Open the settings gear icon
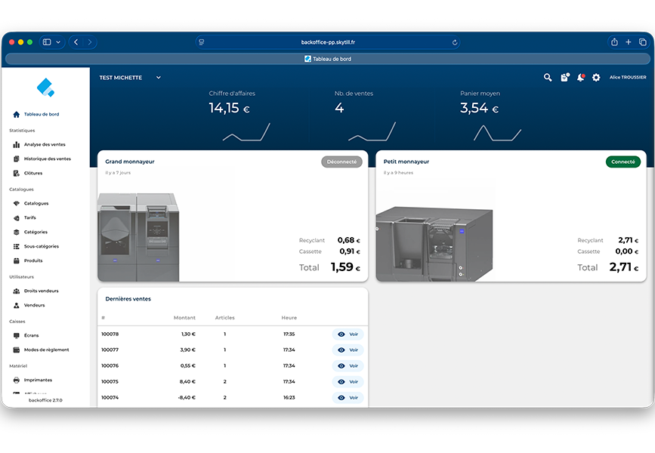This screenshot has height=453, width=655. [x=596, y=77]
